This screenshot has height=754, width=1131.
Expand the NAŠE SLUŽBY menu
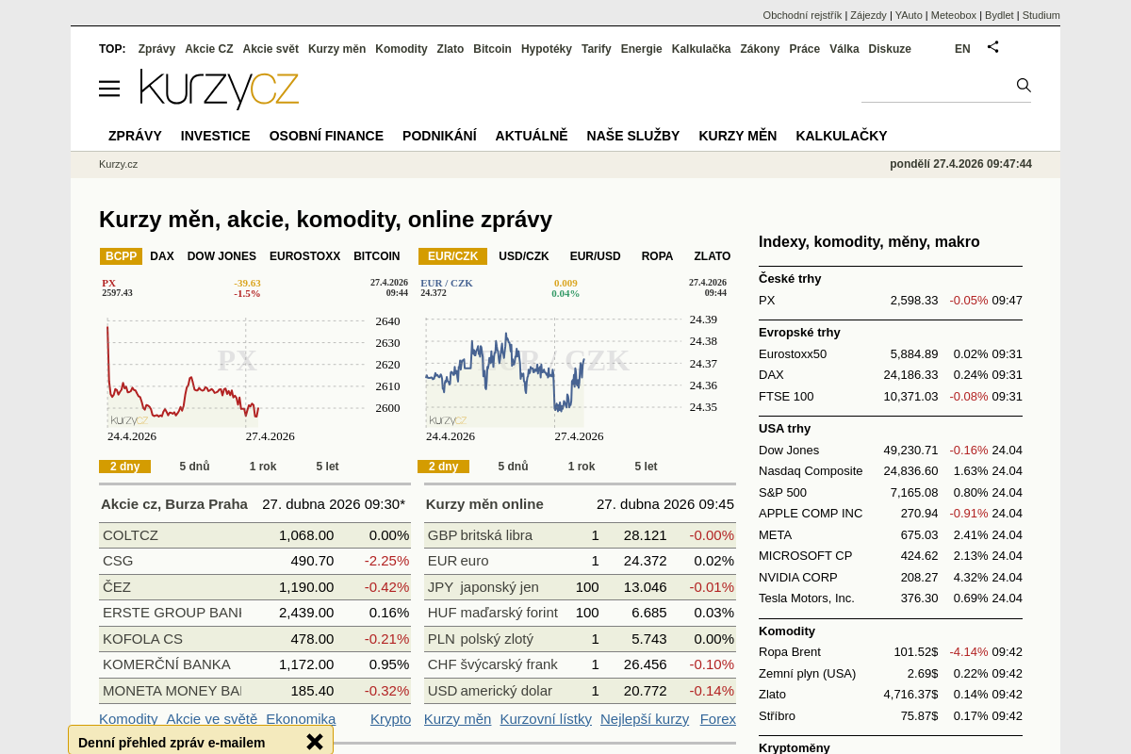[632, 136]
